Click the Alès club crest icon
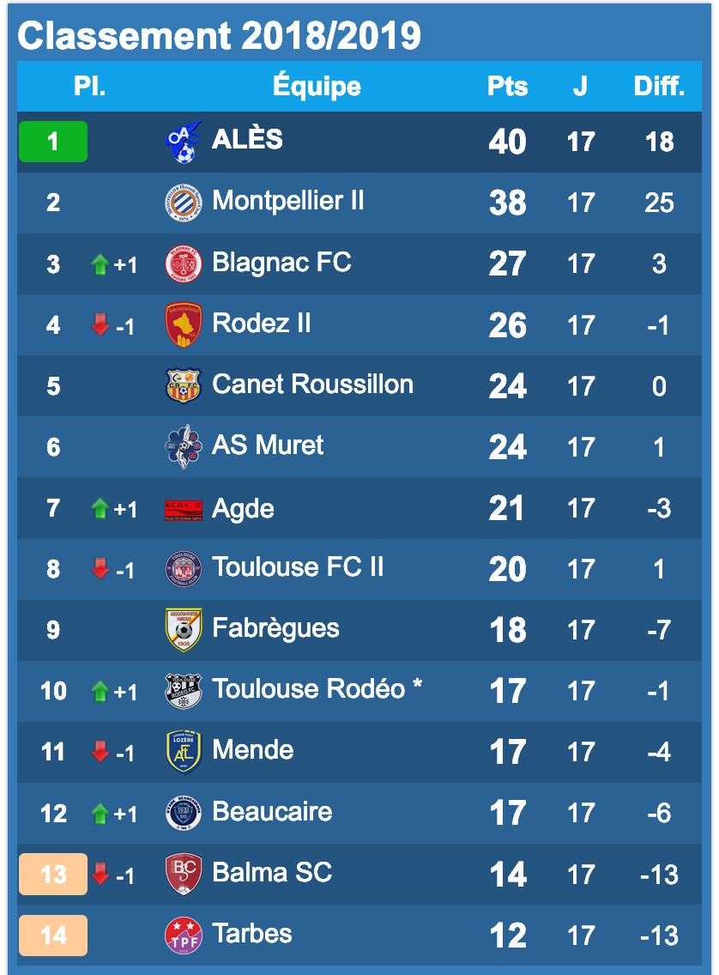The image size is (719, 975). pyautogui.click(x=183, y=142)
